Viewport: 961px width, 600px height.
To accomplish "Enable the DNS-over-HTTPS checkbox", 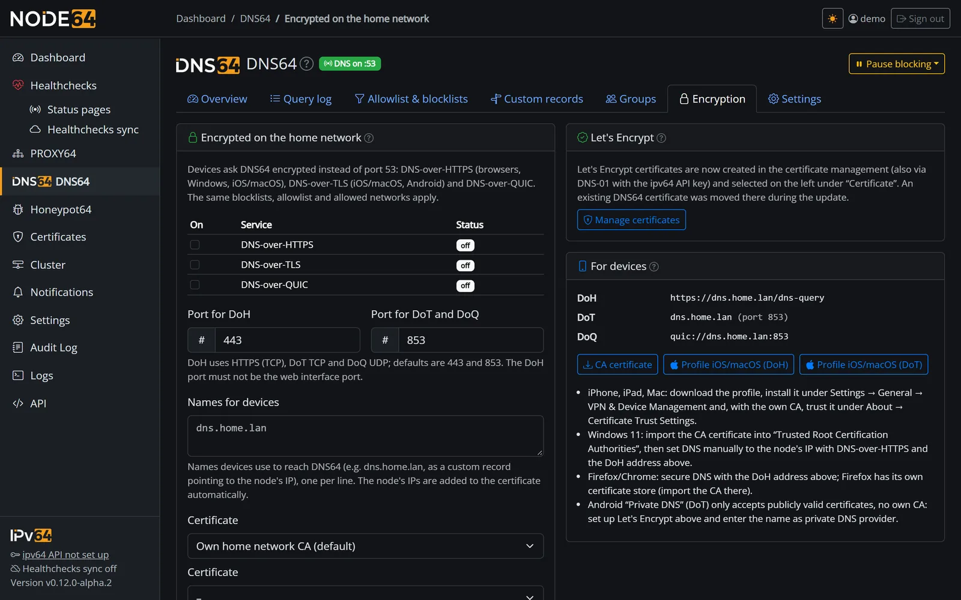I will (x=195, y=245).
